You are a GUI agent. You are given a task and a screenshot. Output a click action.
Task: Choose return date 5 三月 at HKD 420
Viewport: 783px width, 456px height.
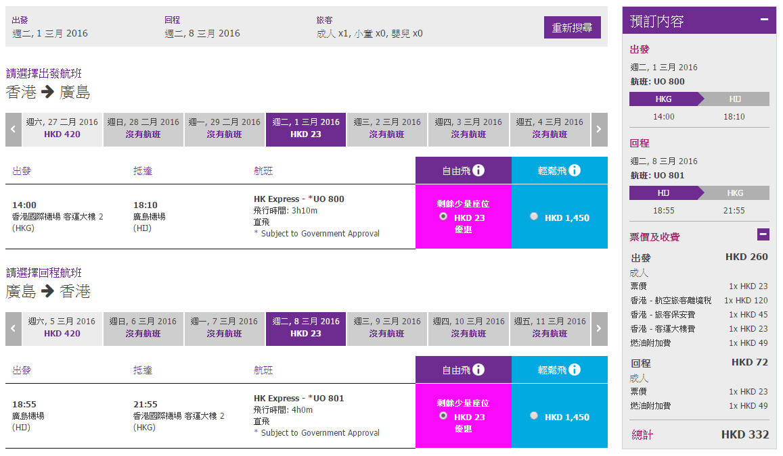coord(62,328)
